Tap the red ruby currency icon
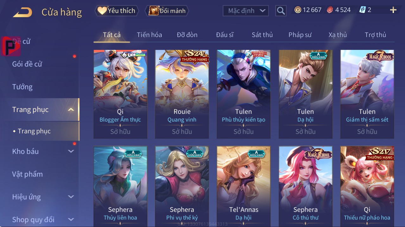 click(330, 10)
